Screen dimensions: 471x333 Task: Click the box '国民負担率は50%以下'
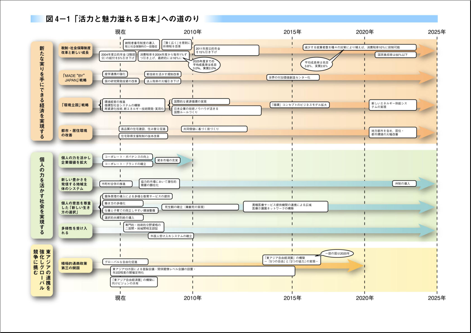point(396,55)
